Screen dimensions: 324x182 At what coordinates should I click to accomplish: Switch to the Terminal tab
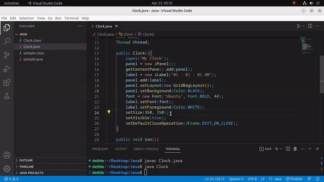click(x=173, y=149)
